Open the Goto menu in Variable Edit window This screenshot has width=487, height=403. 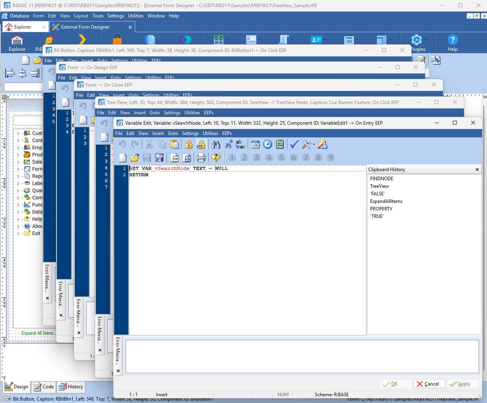[173, 133]
